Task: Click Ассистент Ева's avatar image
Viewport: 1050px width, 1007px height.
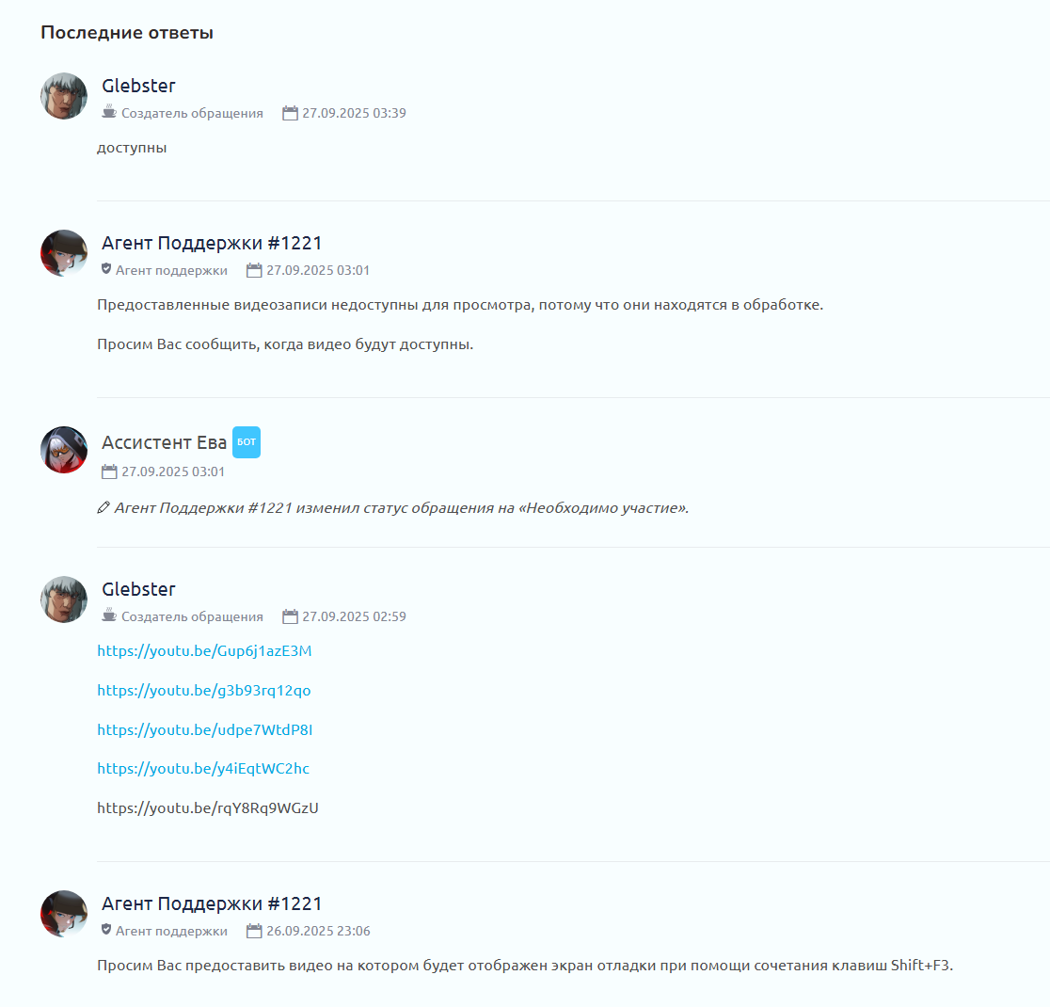Action: pos(64,450)
